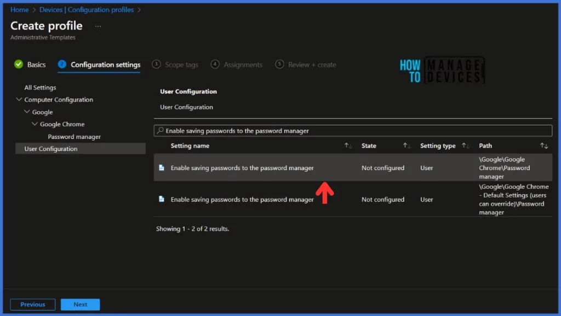Select Computer Configuration tree item
Image resolution: width=561 pixels, height=316 pixels.
tap(59, 100)
